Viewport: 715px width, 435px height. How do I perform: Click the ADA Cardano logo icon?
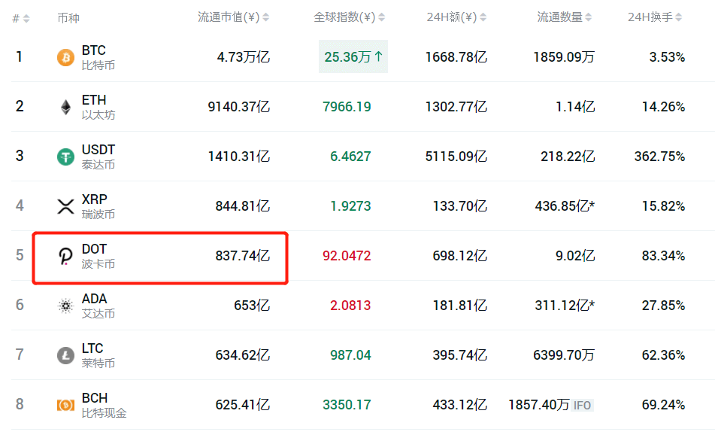(x=65, y=306)
